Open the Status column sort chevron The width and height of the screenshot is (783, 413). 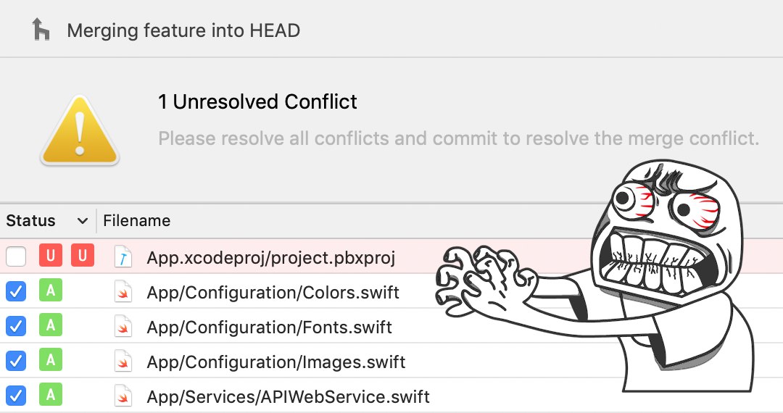tap(82, 221)
